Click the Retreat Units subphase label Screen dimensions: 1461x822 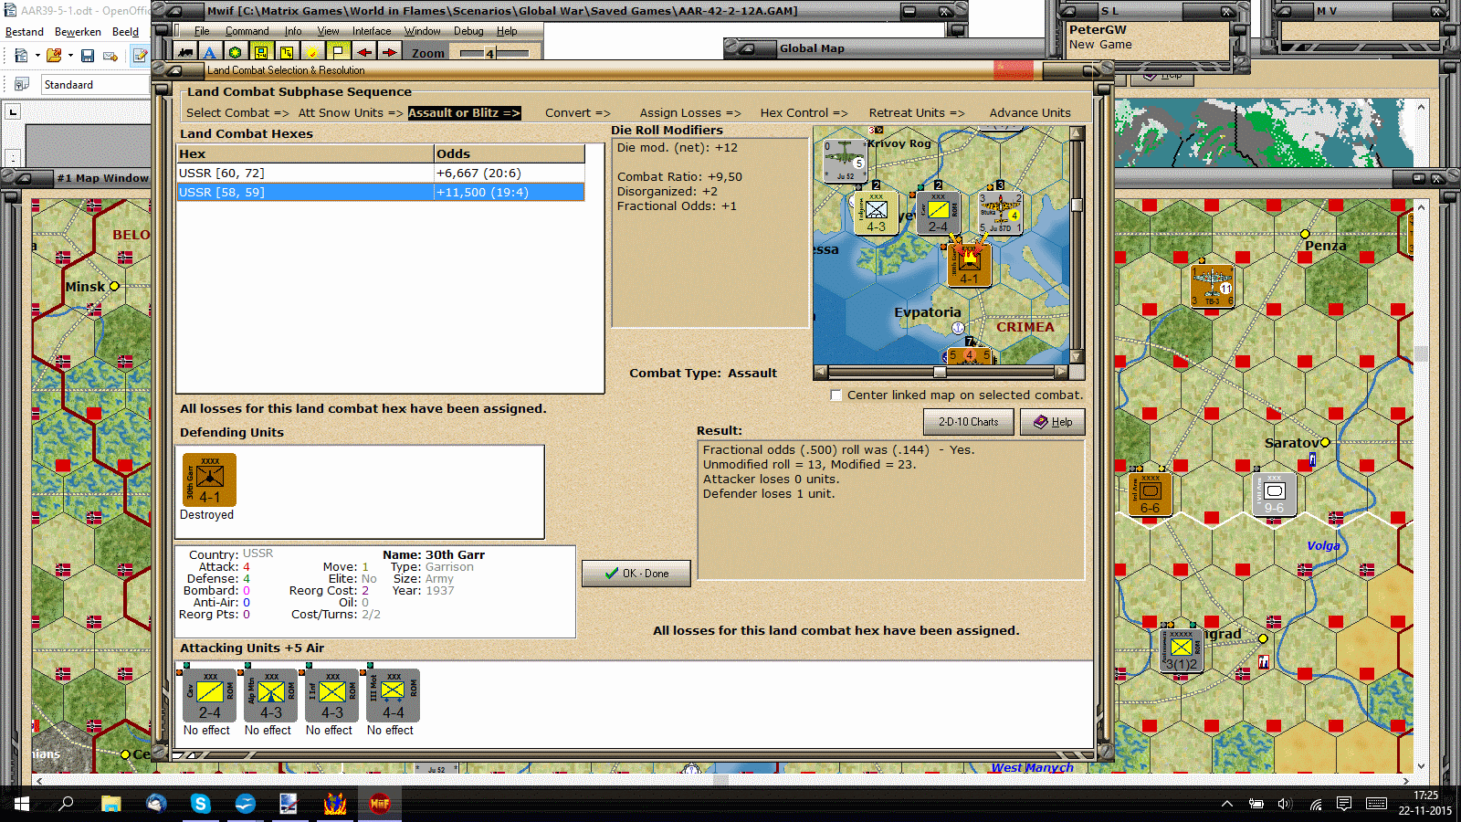click(917, 113)
